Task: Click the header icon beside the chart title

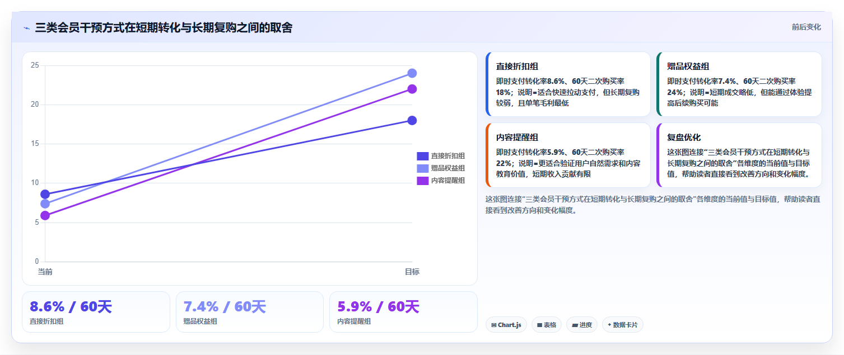Action: [27, 28]
